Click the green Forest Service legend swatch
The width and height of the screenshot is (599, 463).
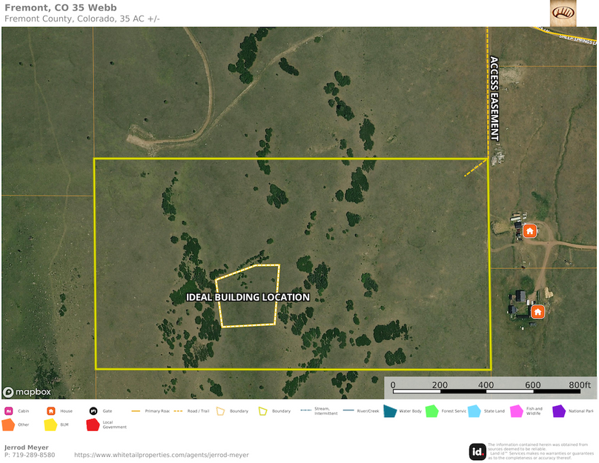431,411
